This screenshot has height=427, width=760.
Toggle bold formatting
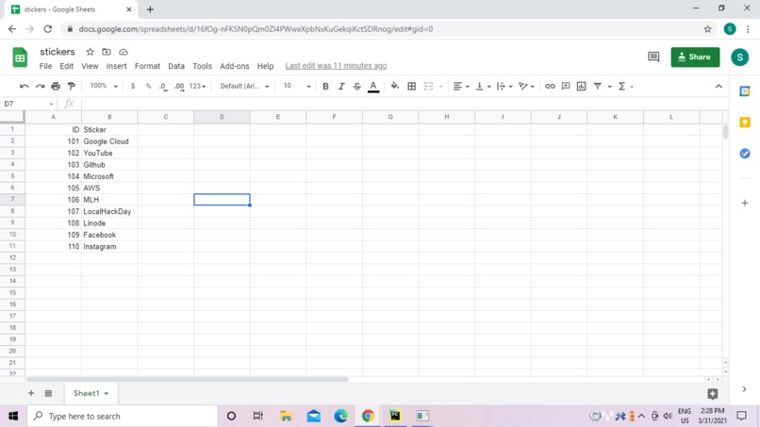point(325,87)
